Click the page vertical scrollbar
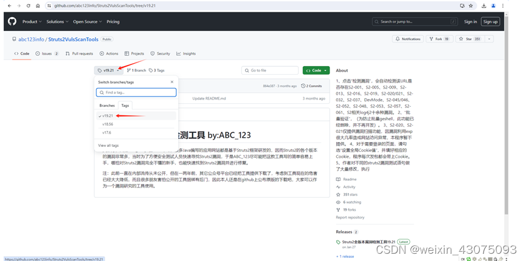 point(506,114)
